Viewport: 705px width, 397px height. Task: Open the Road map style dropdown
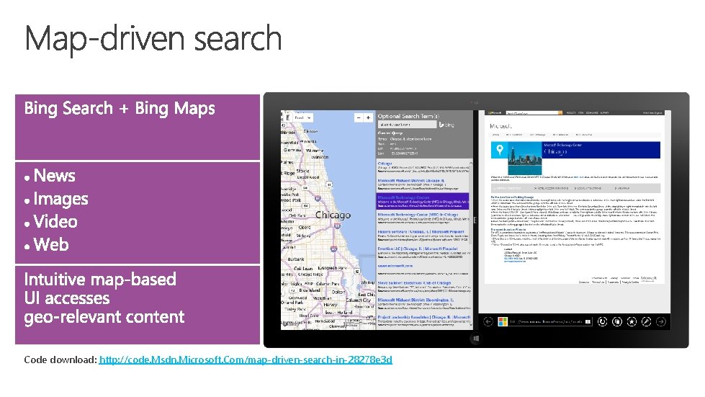coord(302,117)
